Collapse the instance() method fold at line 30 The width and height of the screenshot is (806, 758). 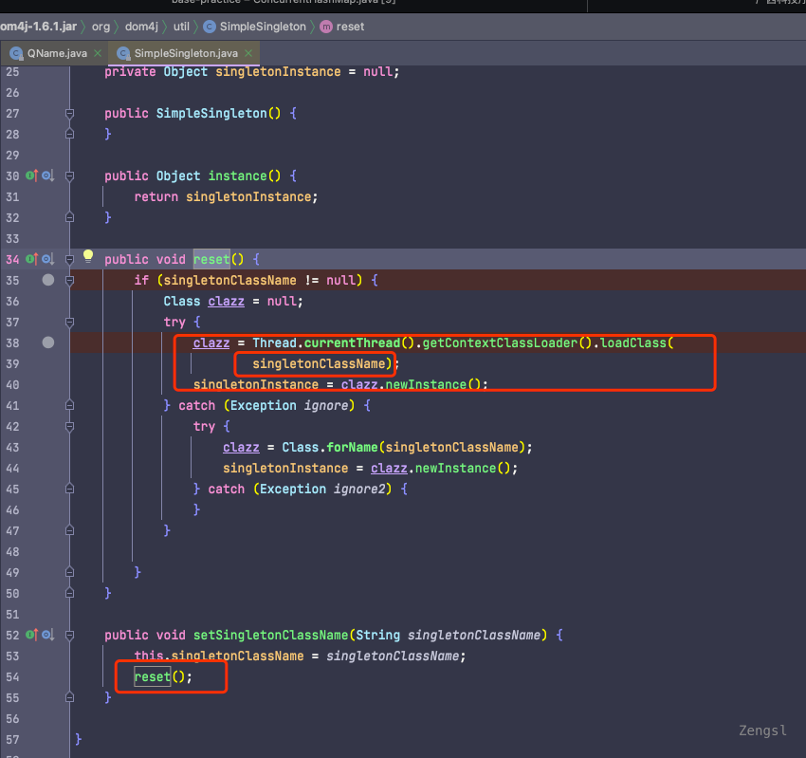point(69,176)
